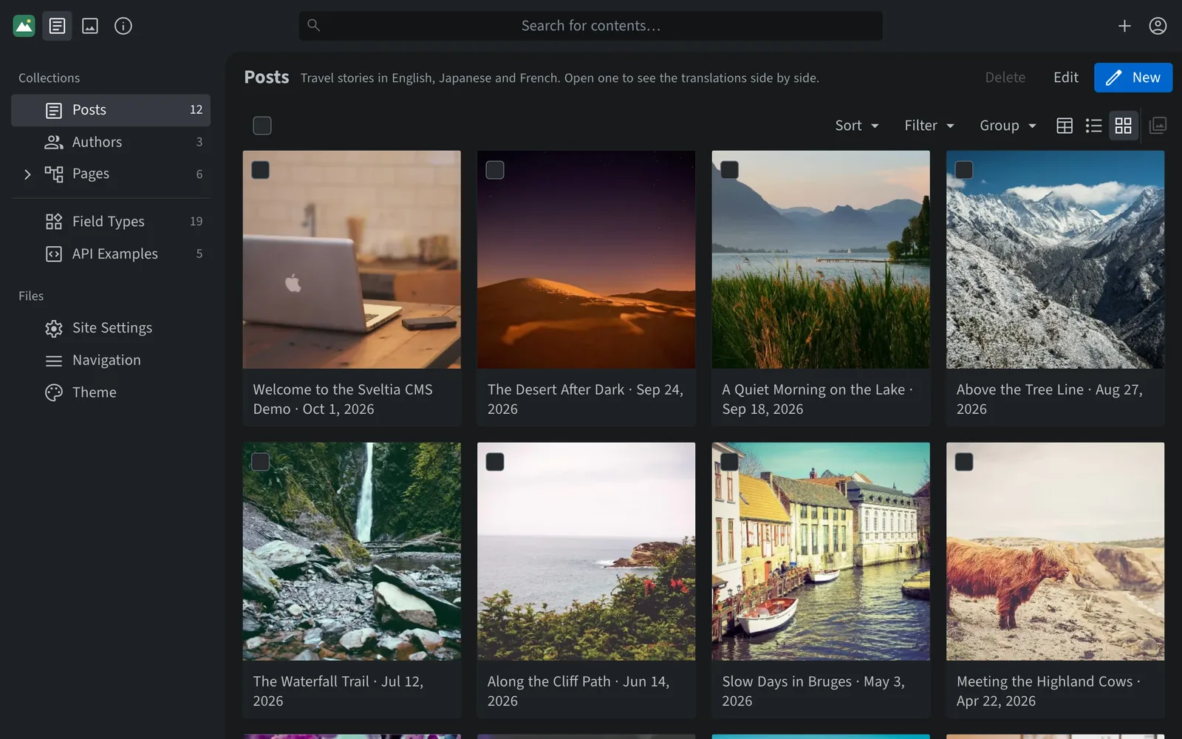Click the Sveltia CMS logo icon
1182x739 pixels.
pos(24,26)
